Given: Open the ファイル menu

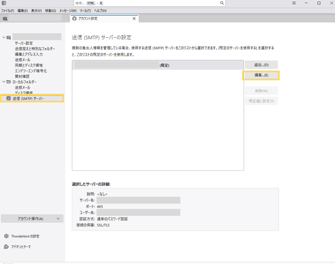Looking at the screenshot, I should point(8,11).
